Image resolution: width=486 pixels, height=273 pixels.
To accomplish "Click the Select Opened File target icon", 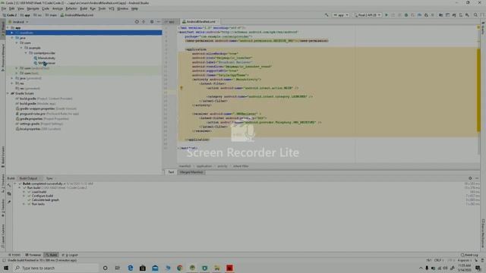I will click(x=137, y=22).
